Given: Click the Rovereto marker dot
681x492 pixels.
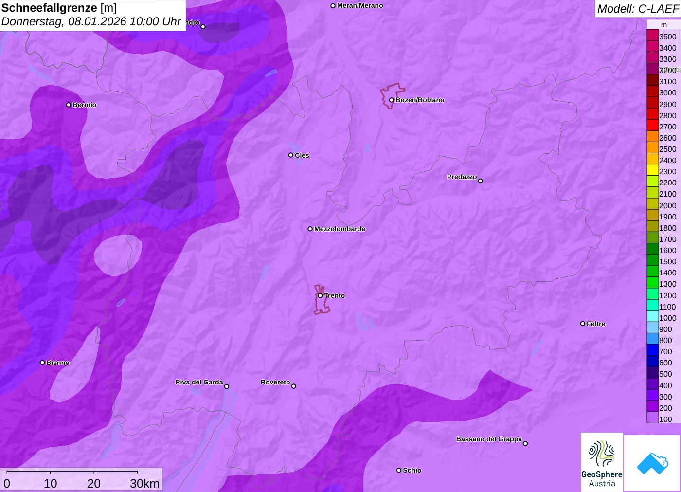Looking at the screenshot, I should tap(294, 386).
